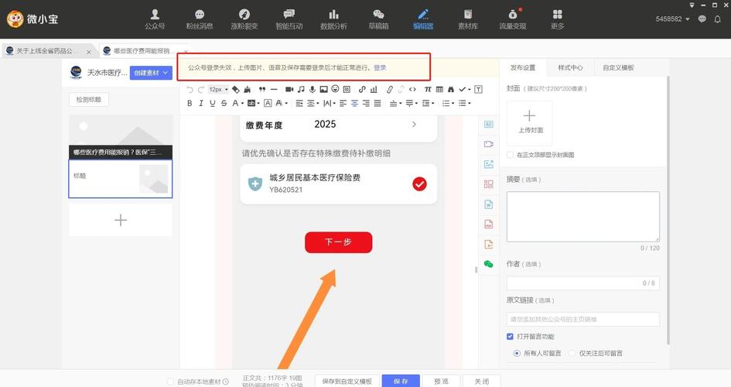Click 上传封面 to upload cover
This screenshot has height=387, width=731.
[530, 122]
